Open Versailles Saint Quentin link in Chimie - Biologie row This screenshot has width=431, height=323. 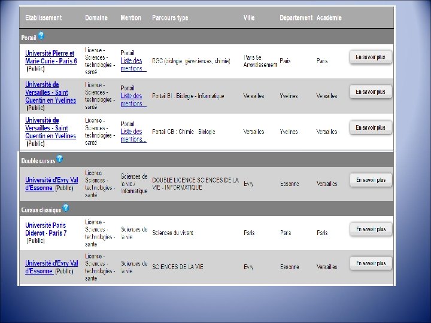[x=50, y=128]
